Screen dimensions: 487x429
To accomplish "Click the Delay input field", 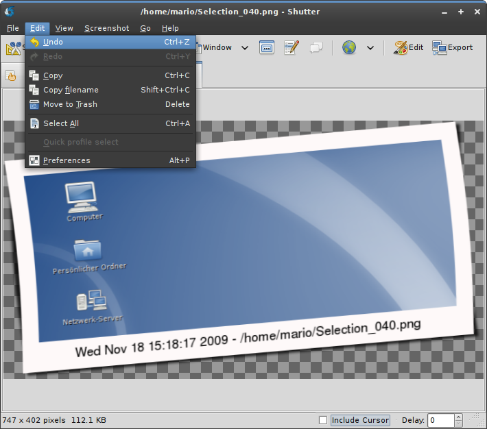I will (440, 420).
